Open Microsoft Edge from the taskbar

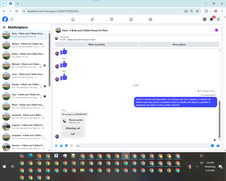(30, 156)
